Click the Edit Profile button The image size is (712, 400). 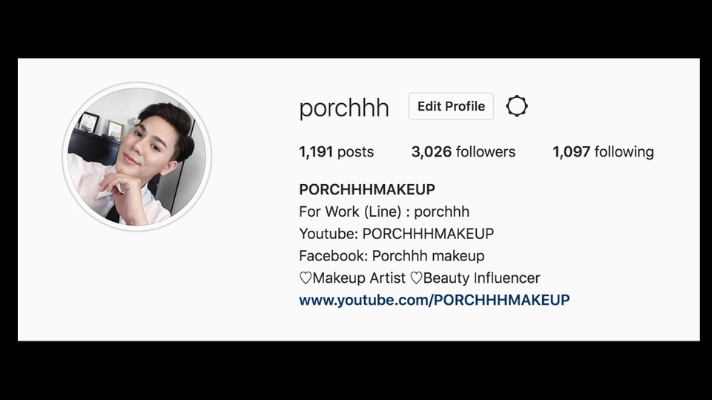(x=451, y=106)
